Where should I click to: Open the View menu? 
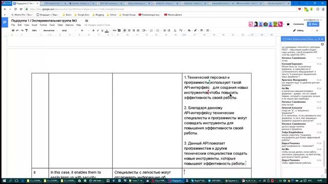coord(27,25)
